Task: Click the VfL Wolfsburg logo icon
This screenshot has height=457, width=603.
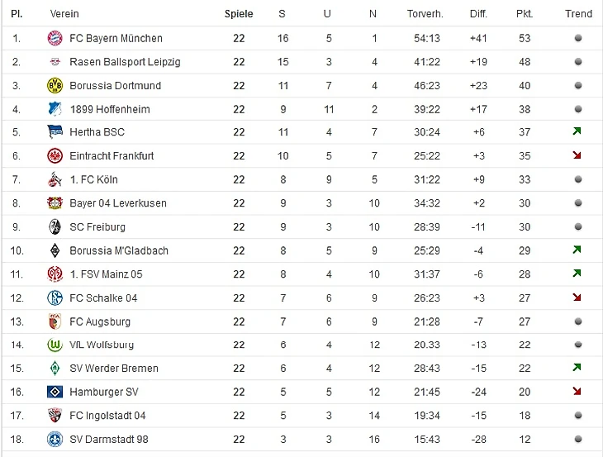Action: pyautogui.click(x=55, y=345)
